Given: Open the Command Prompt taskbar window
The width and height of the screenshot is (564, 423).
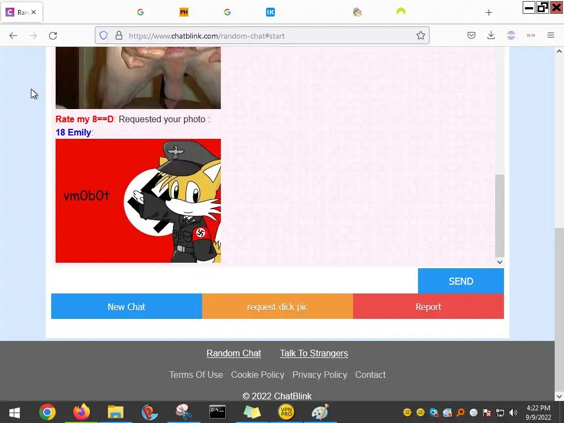Looking at the screenshot, I should 218,412.
